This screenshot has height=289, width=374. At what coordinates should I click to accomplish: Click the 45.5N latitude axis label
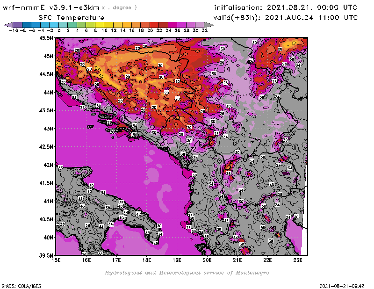pyautogui.click(x=46, y=38)
